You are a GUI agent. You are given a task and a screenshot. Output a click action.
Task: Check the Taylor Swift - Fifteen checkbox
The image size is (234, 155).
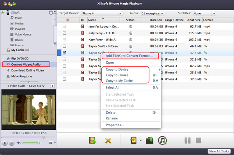click(64, 46)
